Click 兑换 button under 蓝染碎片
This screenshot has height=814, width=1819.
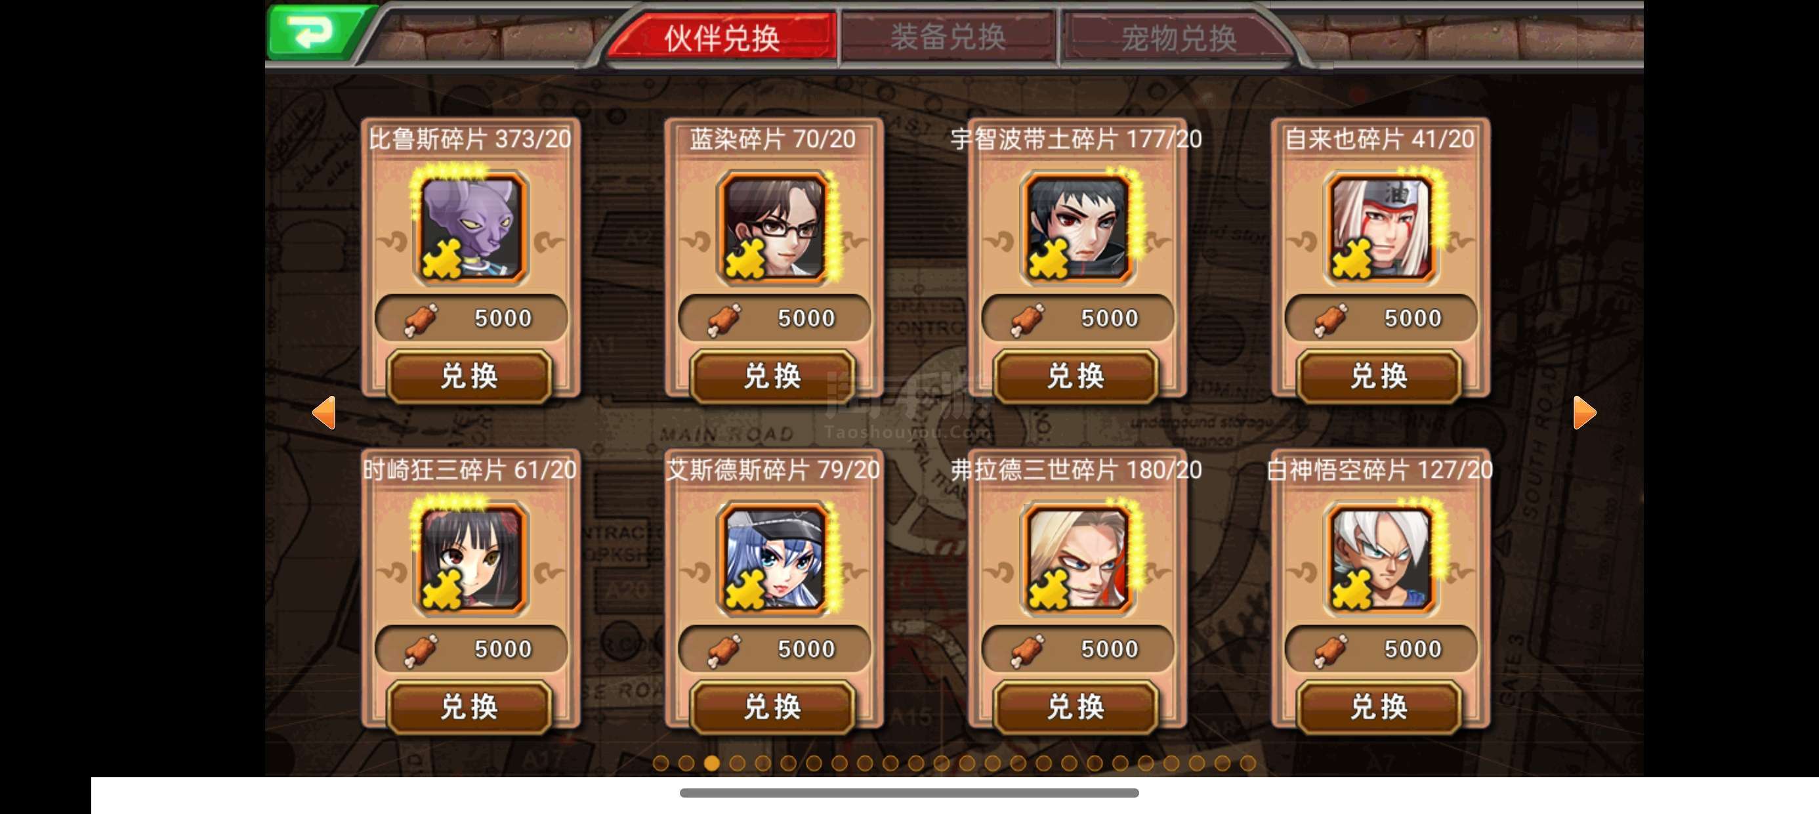772,377
